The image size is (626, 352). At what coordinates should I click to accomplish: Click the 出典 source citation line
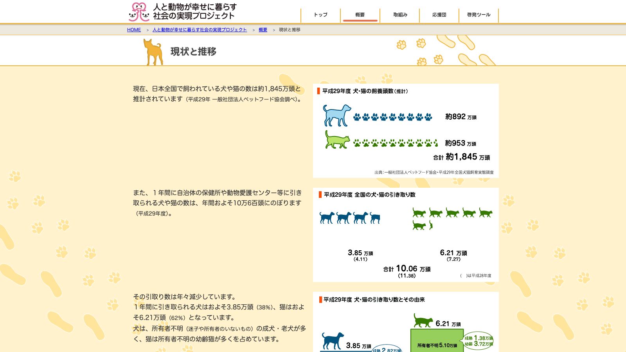click(434, 172)
